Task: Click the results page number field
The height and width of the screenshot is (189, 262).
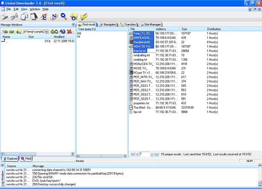Action: (x=145, y=154)
